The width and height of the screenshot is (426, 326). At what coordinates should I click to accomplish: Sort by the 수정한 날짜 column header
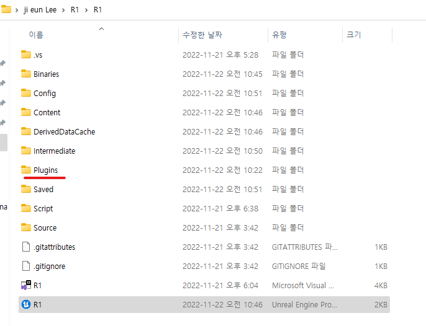[x=202, y=35]
